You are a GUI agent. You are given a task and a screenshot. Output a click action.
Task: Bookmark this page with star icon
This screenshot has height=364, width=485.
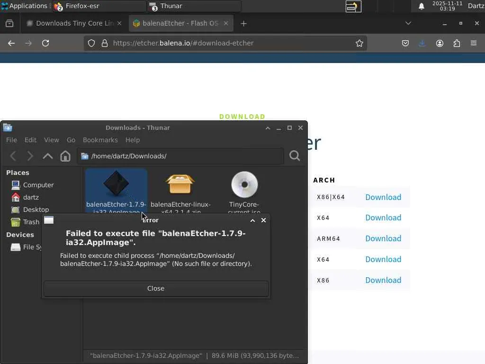click(x=359, y=43)
